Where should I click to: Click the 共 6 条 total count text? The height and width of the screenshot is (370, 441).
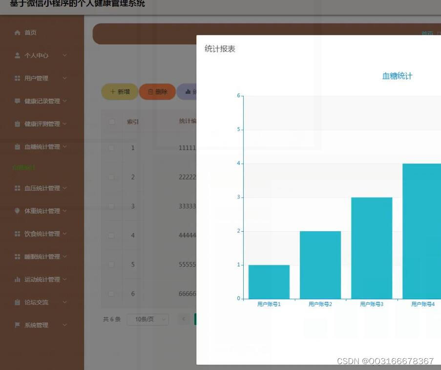click(x=112, y=319)
